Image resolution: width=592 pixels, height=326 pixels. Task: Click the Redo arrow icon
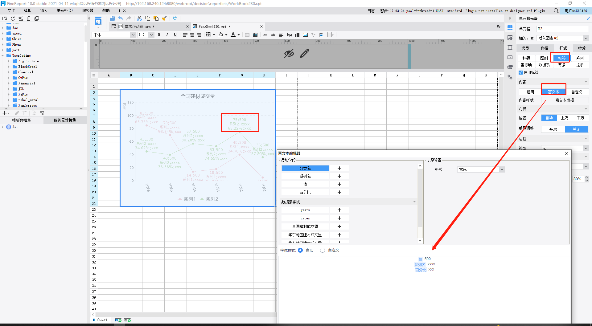point(129,18)
